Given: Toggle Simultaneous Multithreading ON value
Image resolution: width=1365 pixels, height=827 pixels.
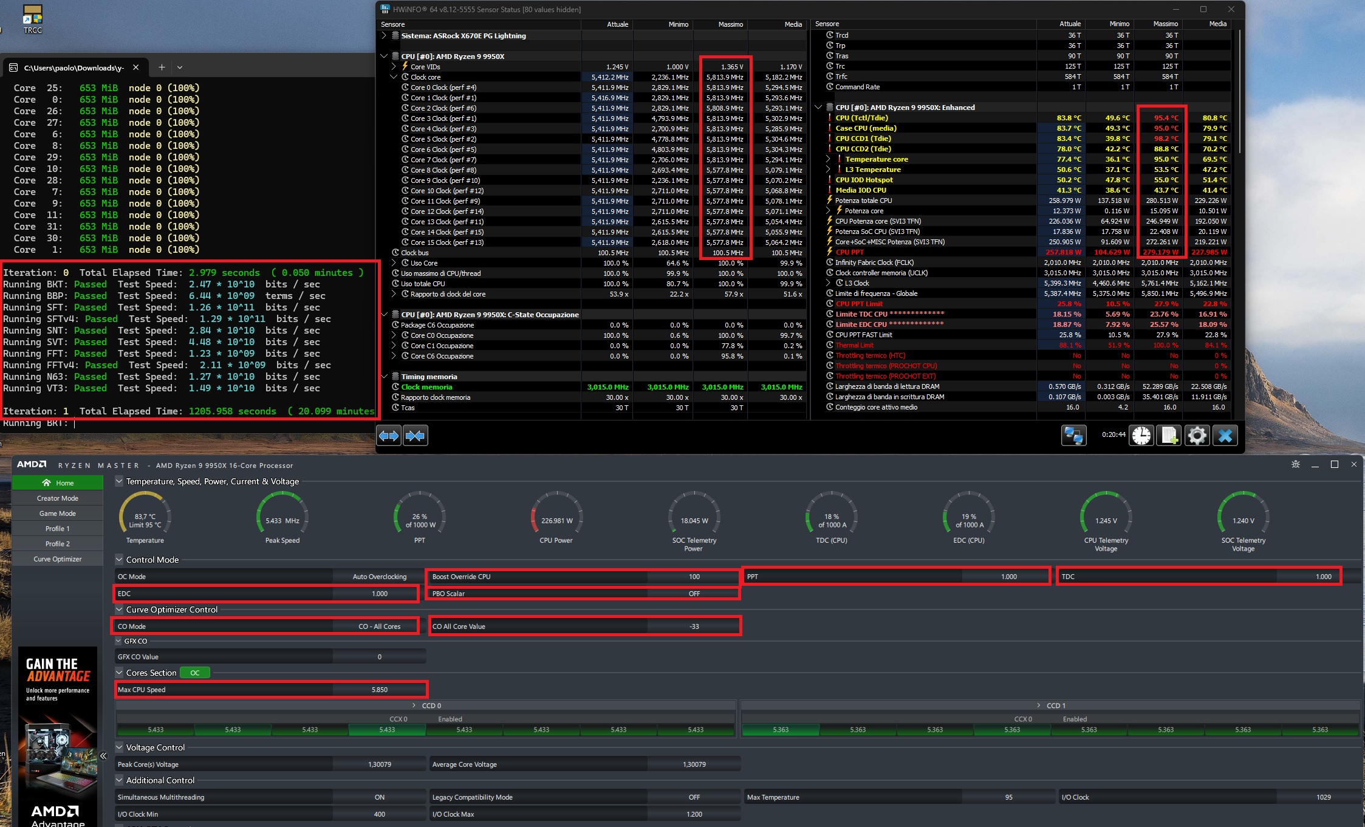Looking at the screenshot, I should [x=379, y=797].
